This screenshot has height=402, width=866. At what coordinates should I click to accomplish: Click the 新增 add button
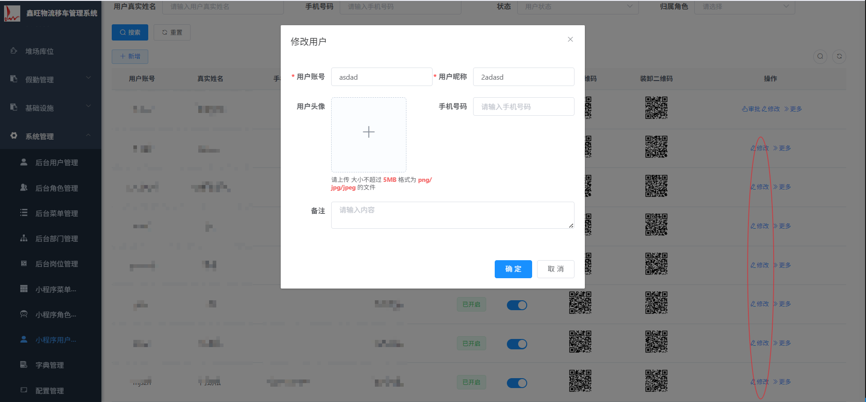click(x=130, y=56)
